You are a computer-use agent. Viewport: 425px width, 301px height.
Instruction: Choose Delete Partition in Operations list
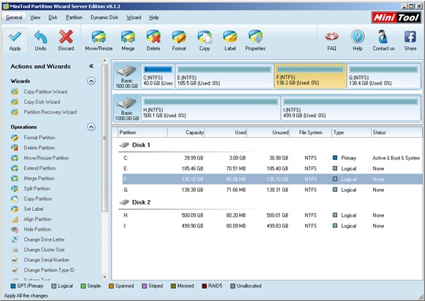39,148
